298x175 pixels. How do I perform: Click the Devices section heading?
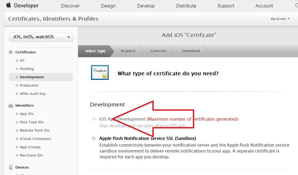22,167
